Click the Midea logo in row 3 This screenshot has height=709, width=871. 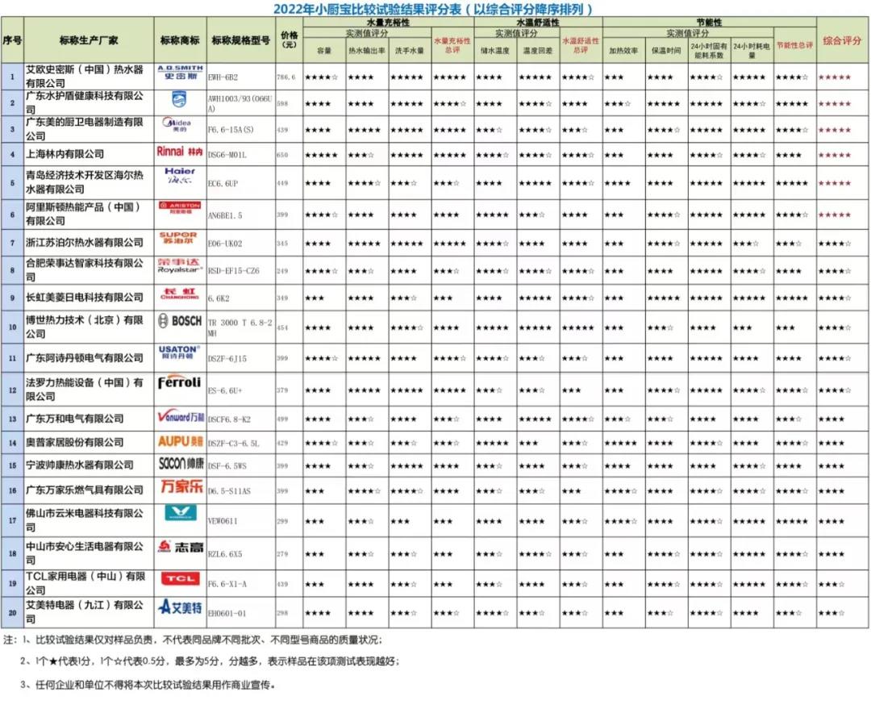point(179,125)
